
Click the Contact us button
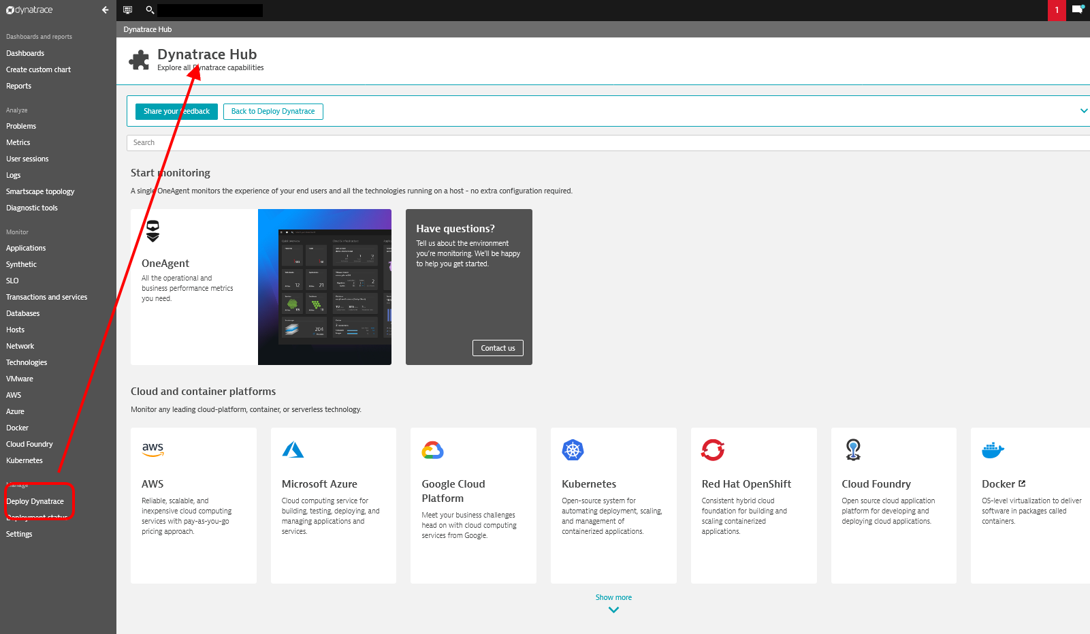pyautogui.click(x=498, y=348)
